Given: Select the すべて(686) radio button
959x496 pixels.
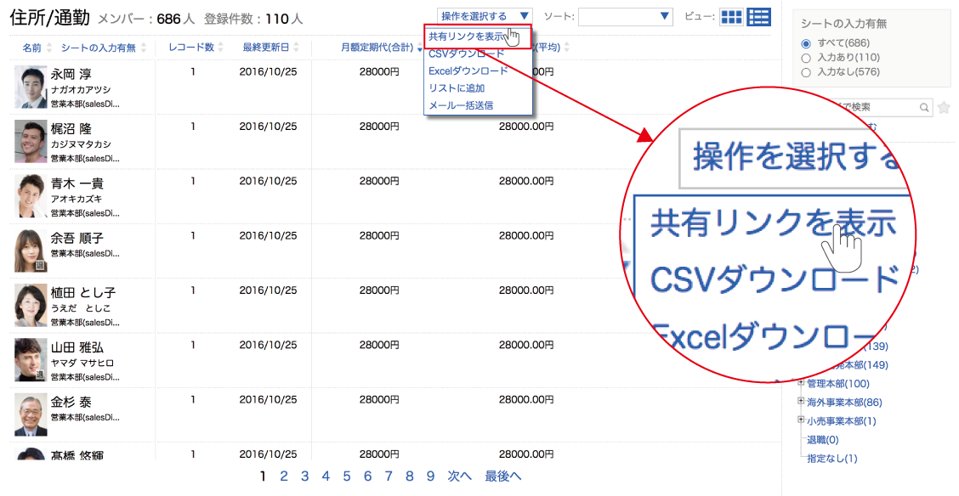Looking at the screenshot, I should point(806,43).
